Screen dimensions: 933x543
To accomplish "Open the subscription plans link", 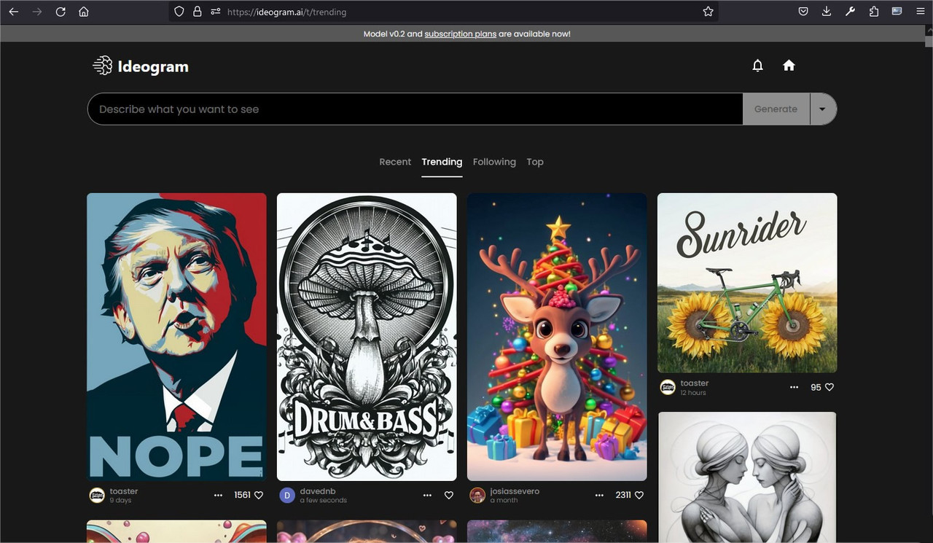I will (461, 34).
